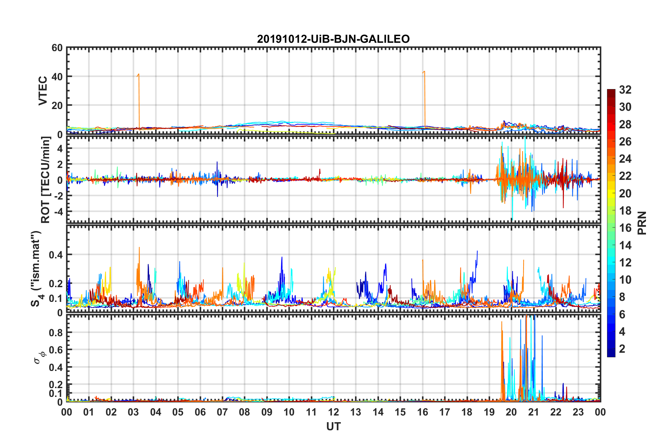This screenshot has width=667, height=446.
Task: Select the "UT" x-axis label
Action: coord(333,426)
